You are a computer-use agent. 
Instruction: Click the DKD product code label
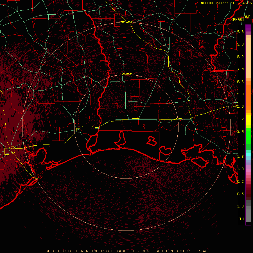click(247, 17)
